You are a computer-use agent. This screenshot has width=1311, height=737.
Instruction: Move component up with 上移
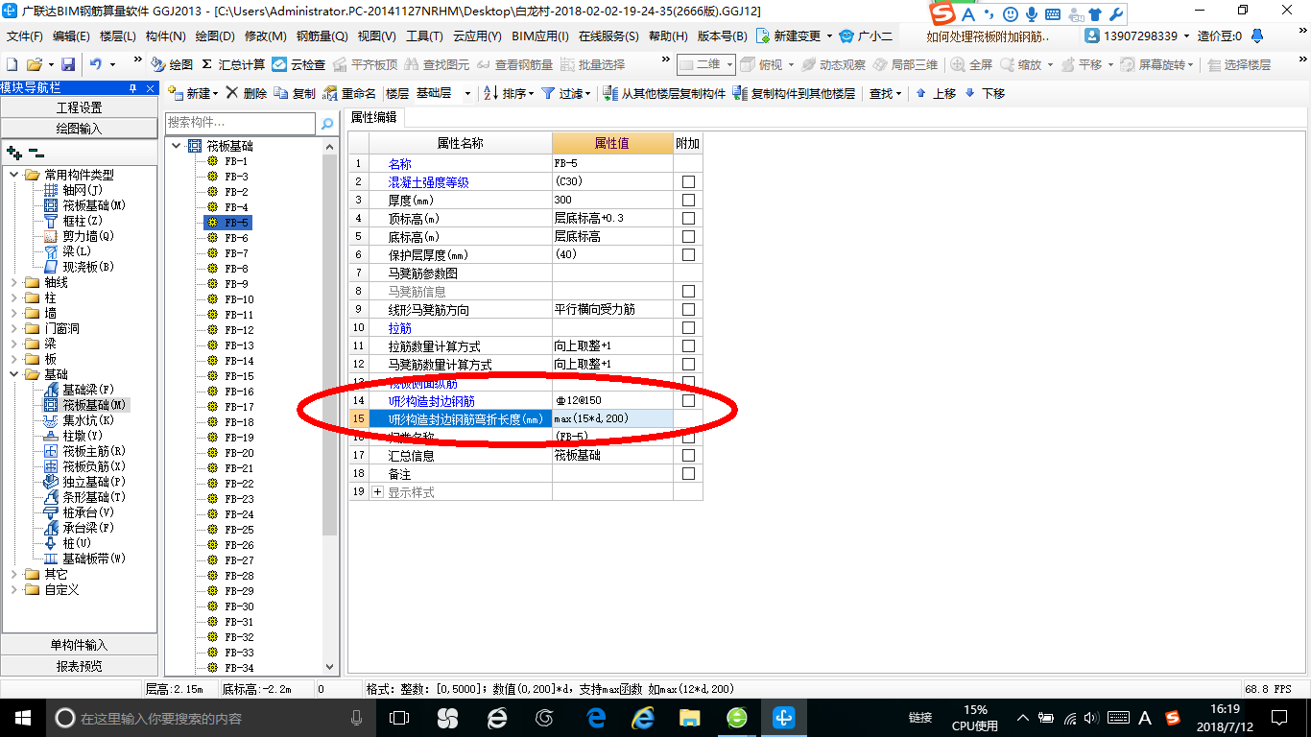coord(936,93)
